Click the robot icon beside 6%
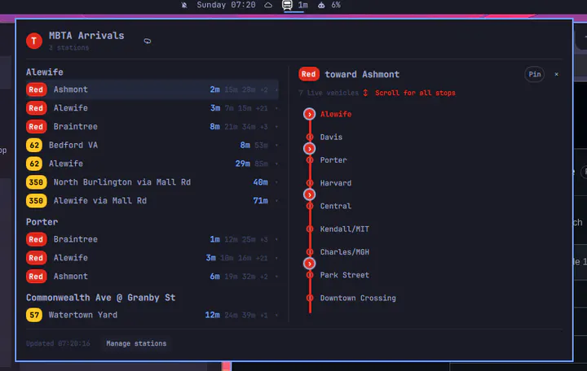 (x=321, y=5)
